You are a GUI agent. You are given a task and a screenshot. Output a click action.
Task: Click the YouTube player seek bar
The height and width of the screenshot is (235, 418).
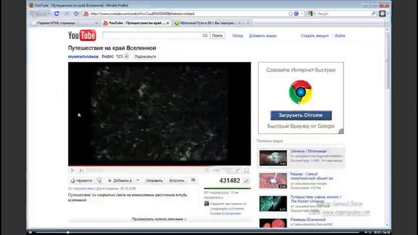[159, 166]
